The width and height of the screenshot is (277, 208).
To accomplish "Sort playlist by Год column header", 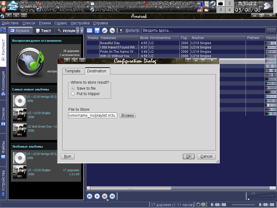I will tap(185, 38).
